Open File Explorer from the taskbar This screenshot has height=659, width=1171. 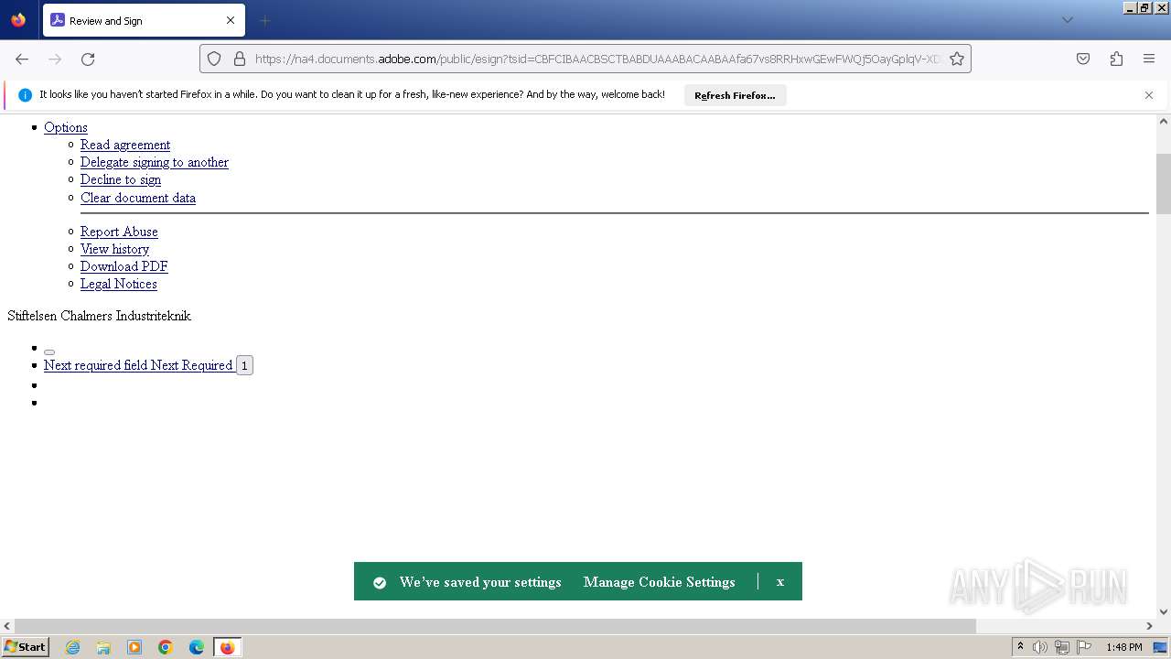click(x=103, y=647)
